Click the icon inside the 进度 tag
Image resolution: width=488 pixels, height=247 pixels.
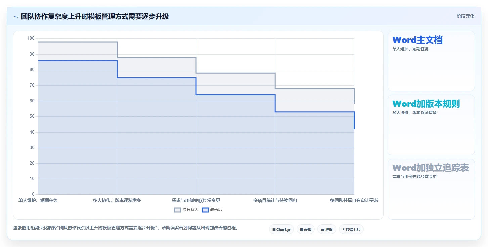tap(323, 230)
